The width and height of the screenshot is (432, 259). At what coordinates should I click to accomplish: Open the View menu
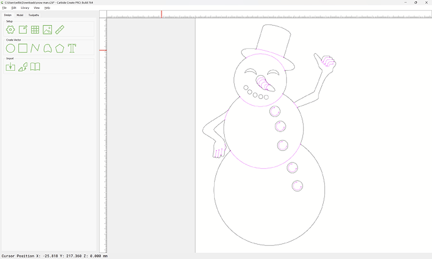37,8
